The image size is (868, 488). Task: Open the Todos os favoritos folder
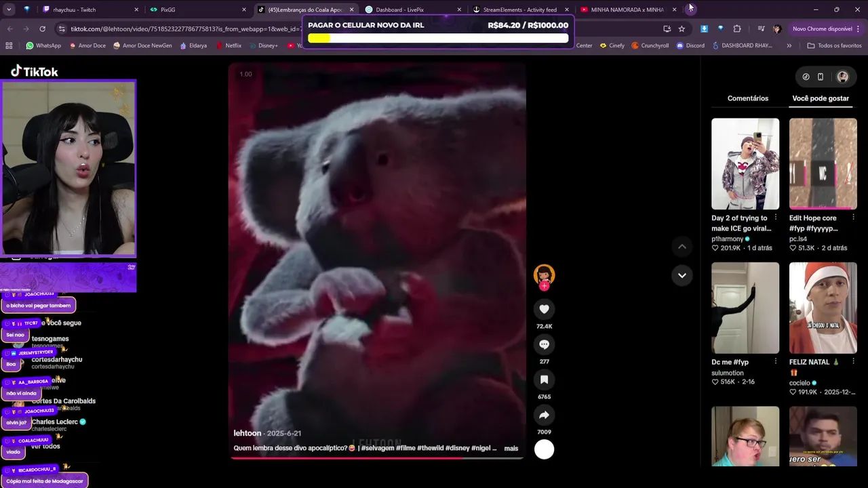[x=834, y=45]
